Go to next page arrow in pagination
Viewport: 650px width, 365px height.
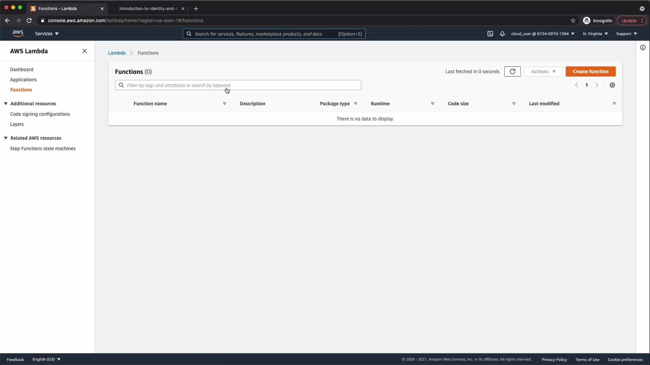pos(597,85)
